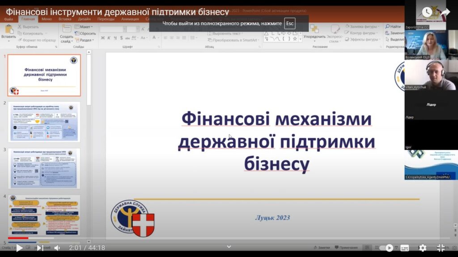This screenshot has height=257, width=458.
Task: Open the Файл tab
Action: tap(8, 19)
